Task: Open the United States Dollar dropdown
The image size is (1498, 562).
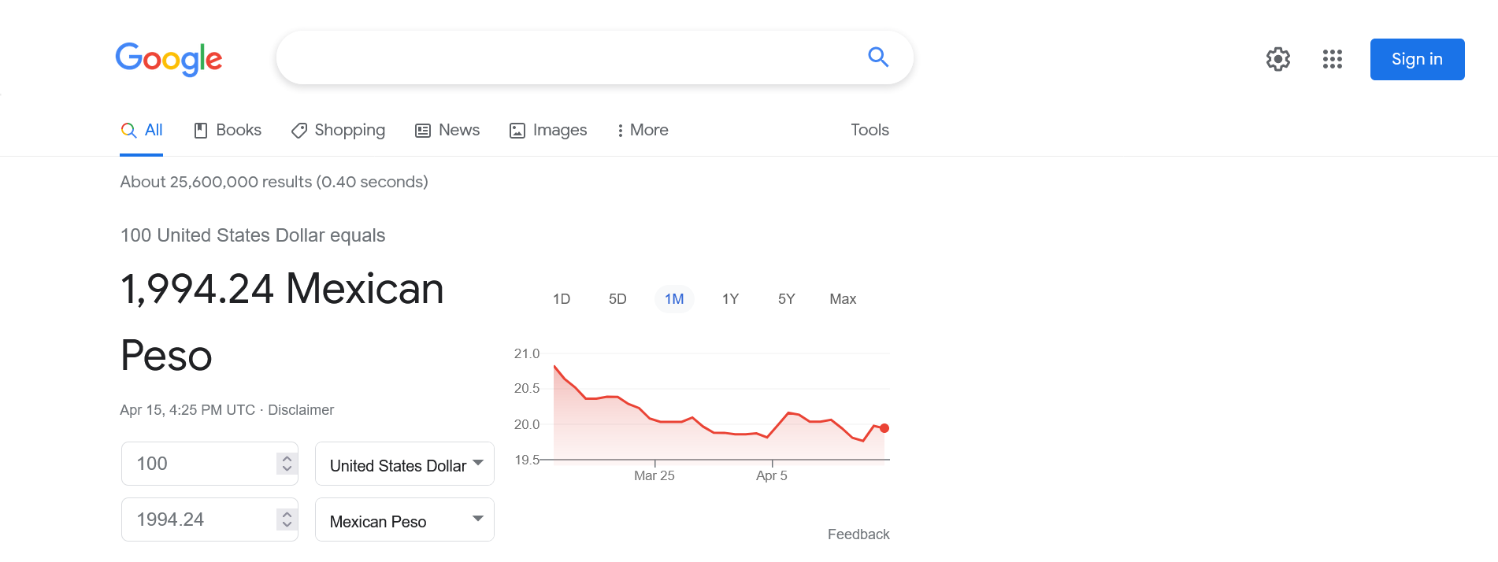Action: (x=404, y=464)
